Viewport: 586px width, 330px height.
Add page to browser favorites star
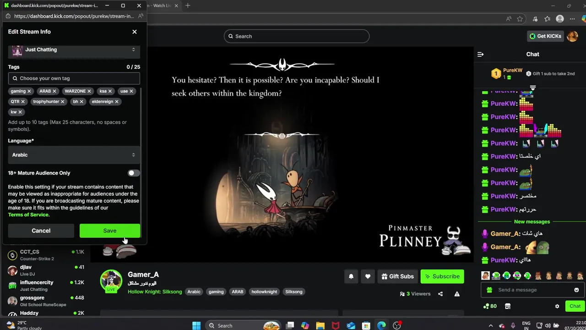pos(520,19)
